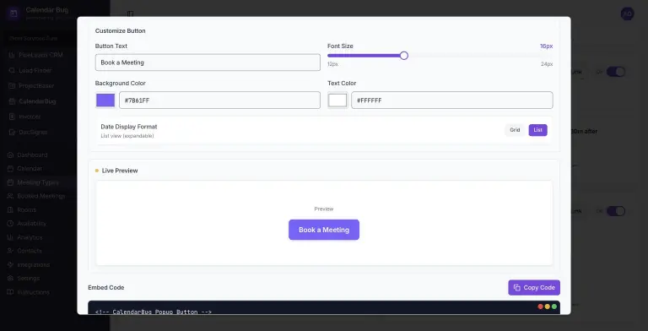Screen dimensions: 648x331
Task: Click the Lead Finder search icon
Action: click(x=12, y=70)
